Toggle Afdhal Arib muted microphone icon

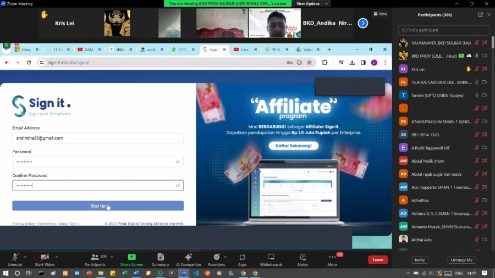[x=477, y=240]
